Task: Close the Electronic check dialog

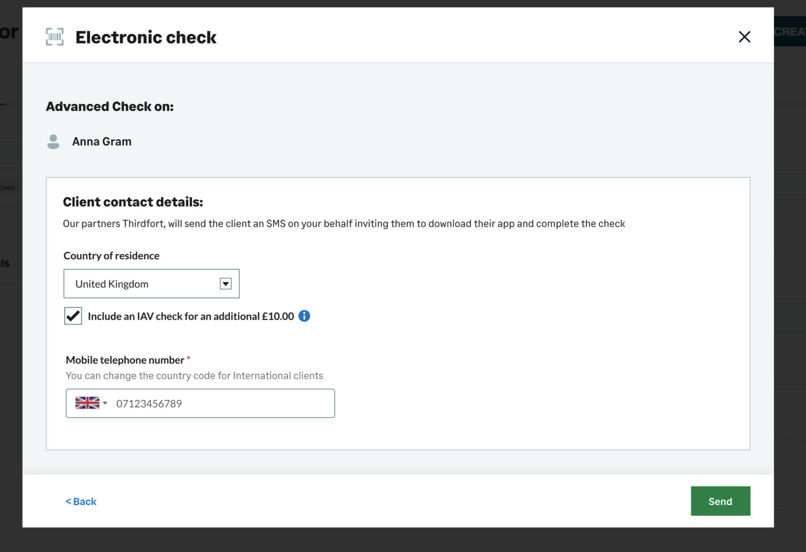Action: pos(744,37)
